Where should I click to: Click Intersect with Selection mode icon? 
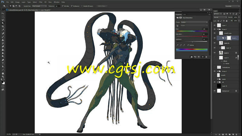coord(20,6)
